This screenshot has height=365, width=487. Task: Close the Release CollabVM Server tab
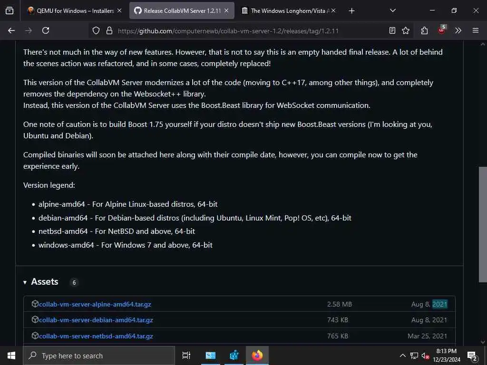tap(226, 10)
